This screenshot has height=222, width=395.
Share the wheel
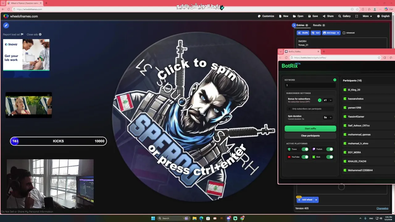click(x=328, y=16)
